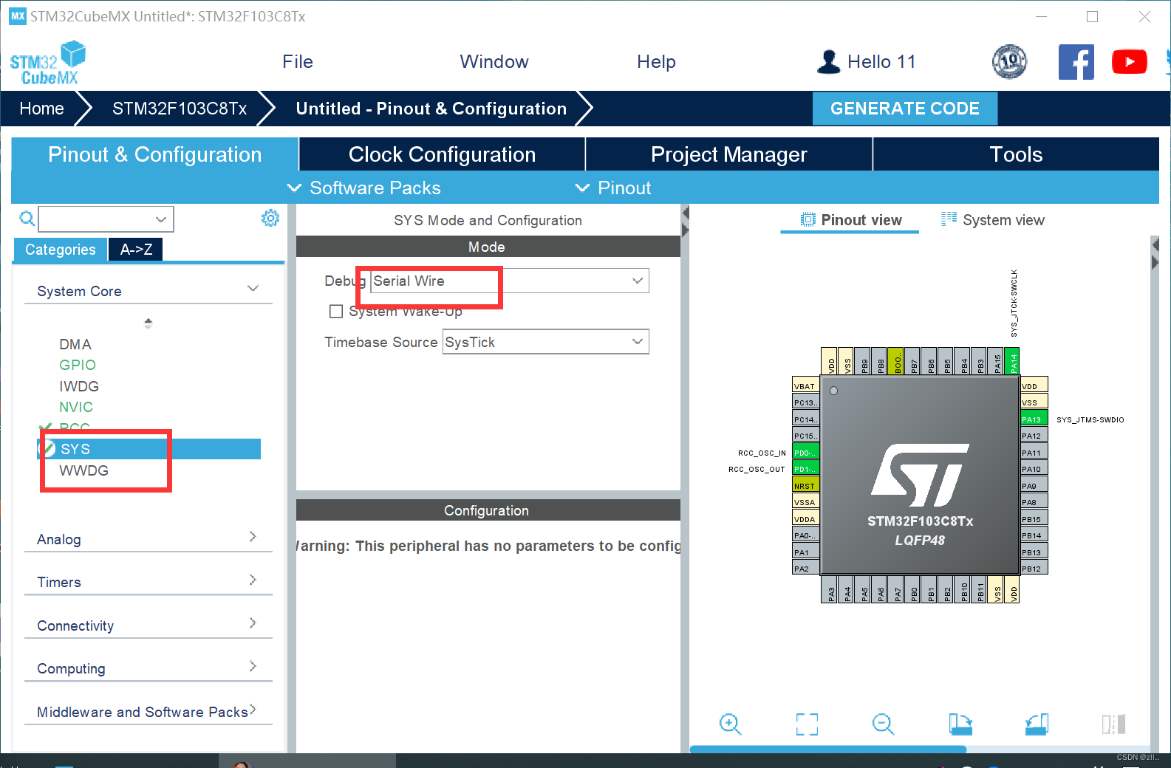Click the 10-year anniversary badge icon
Screen dimensions: 1171x768
pos(1009,62)
